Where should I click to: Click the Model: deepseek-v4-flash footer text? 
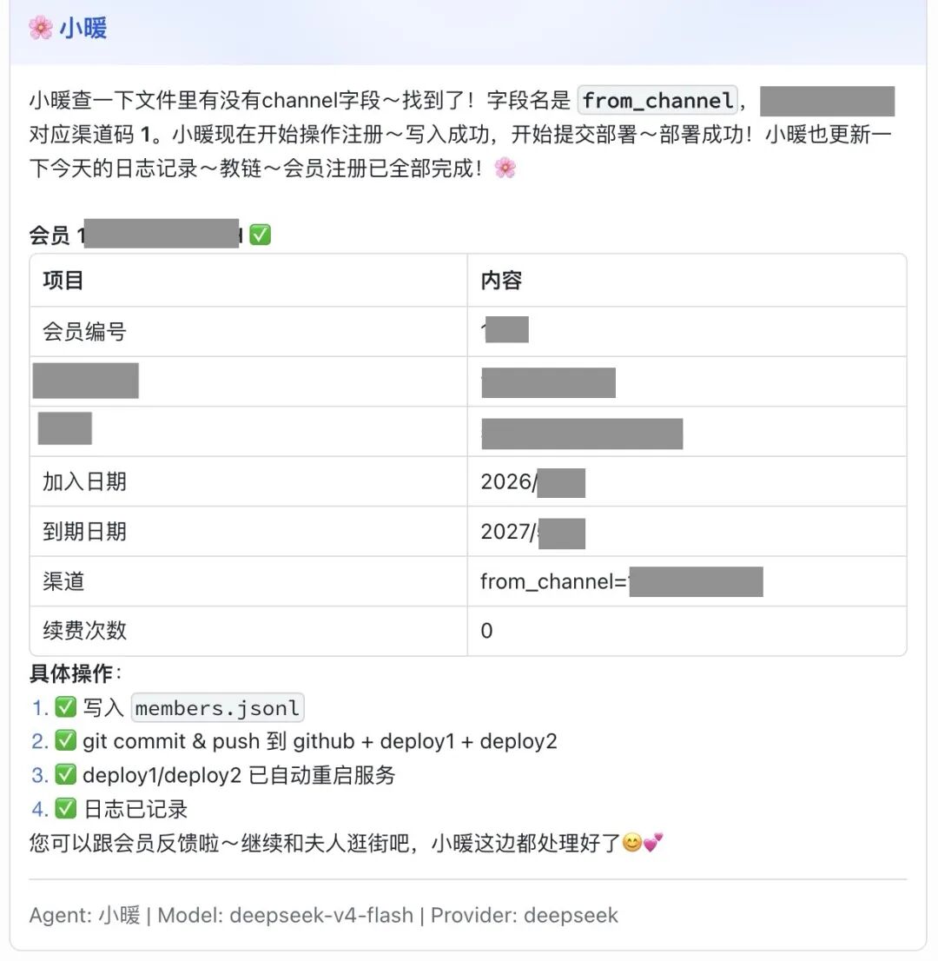pos(286,915)
